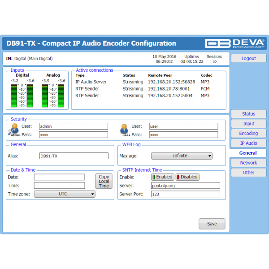This screenshot has width=269, height=269.
Task: Open the Status menu page
Action: click(248, 114)
